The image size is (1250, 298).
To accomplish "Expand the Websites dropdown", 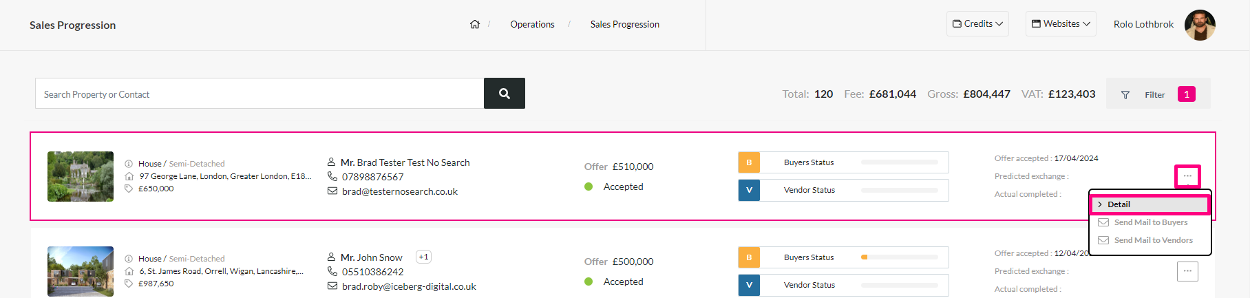I will pyautogui.click(x=1061, y=24).
